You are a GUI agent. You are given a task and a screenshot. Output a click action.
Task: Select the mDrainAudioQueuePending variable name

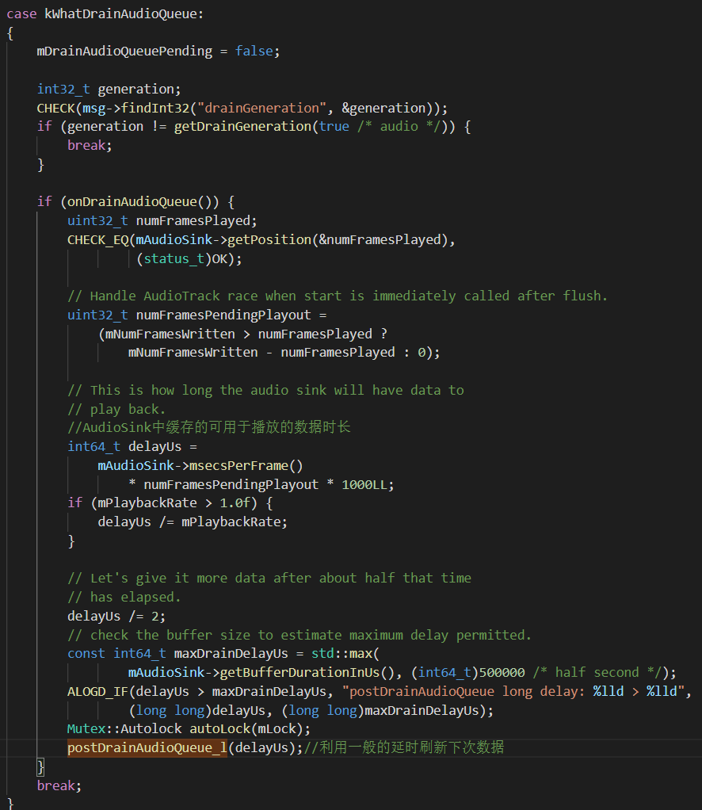[124, 52]
